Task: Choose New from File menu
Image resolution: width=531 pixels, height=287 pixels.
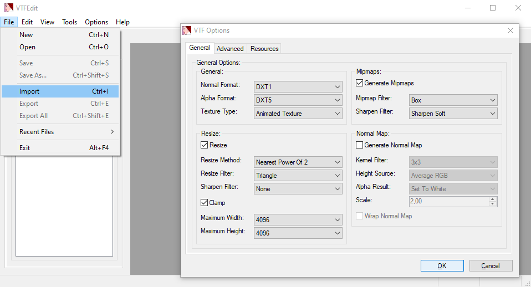Action: click(x=60, y=35)
